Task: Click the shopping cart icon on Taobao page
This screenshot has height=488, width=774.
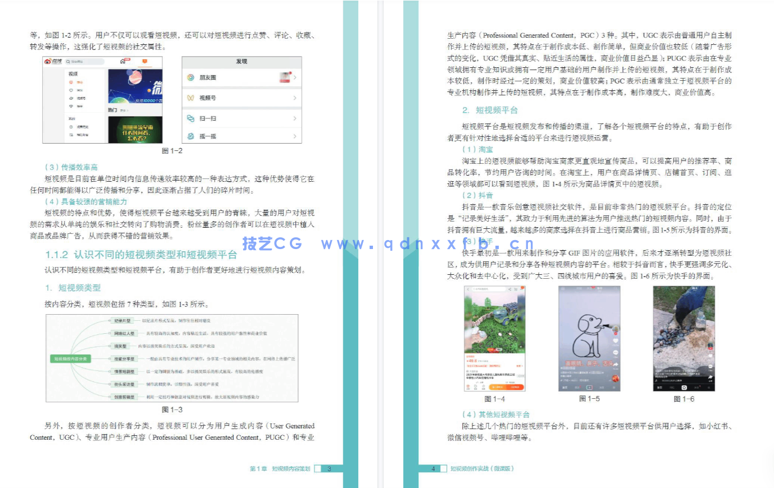Action: [x=515, y=289]
